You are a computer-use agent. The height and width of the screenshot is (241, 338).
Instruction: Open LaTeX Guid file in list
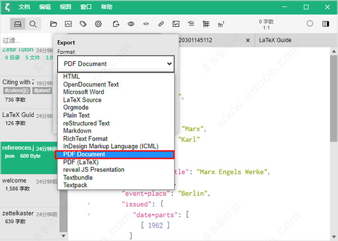pyautogui.click(x=28, y=125)
